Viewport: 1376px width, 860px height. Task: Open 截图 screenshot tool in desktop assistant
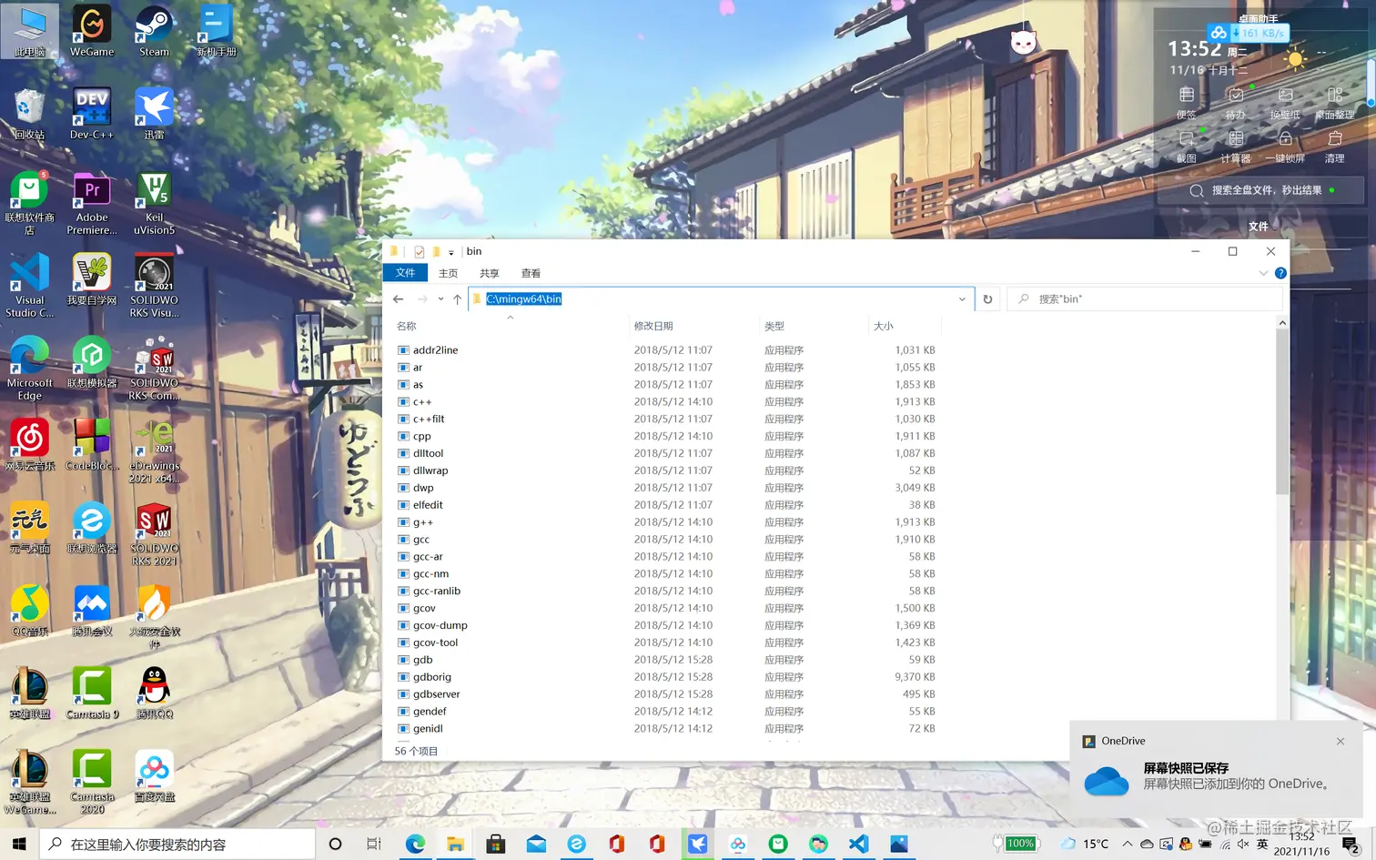point(1186,147)
